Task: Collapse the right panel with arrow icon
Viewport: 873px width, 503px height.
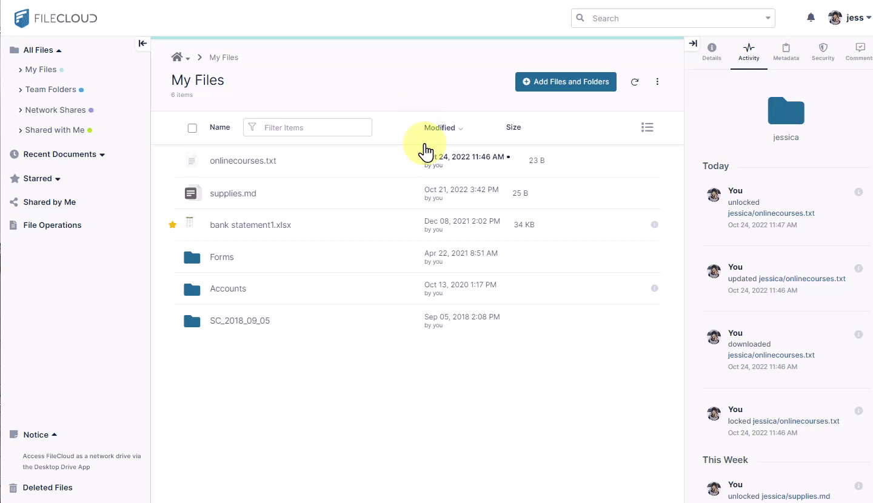Action: click(693, 43)
